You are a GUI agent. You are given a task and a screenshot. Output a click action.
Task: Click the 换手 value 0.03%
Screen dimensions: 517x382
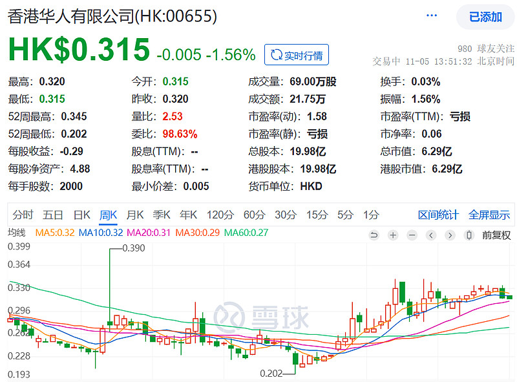coord(426,81)
